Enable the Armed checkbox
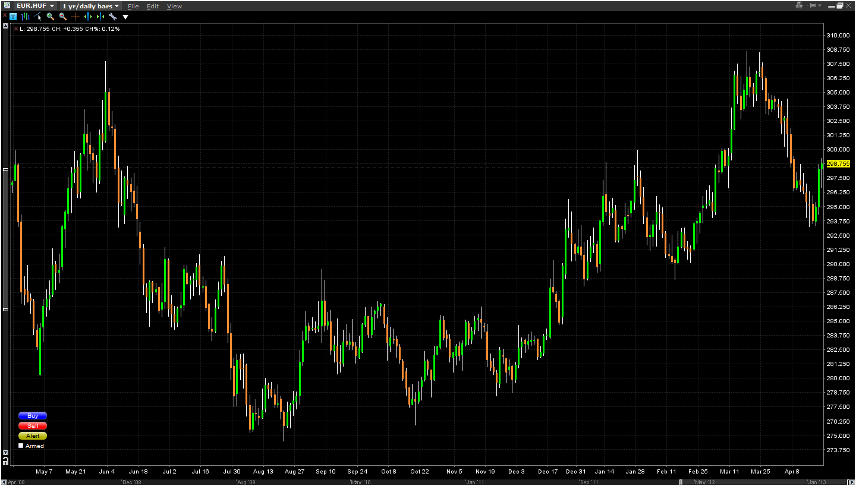Image resolution: width=856 pixels, height=486 pixels. tap(21, 446)
